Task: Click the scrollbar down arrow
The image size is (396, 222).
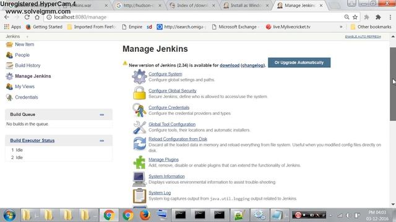Action: click(393, 204)
